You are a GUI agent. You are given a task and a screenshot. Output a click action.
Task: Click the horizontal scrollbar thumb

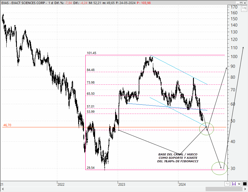coord(224,189)
